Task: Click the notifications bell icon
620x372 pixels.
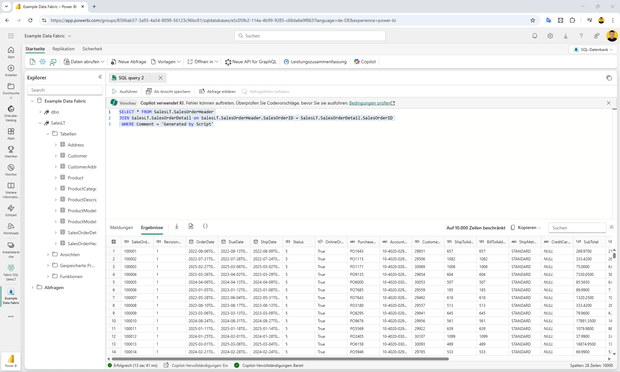Action: point(535,36)
